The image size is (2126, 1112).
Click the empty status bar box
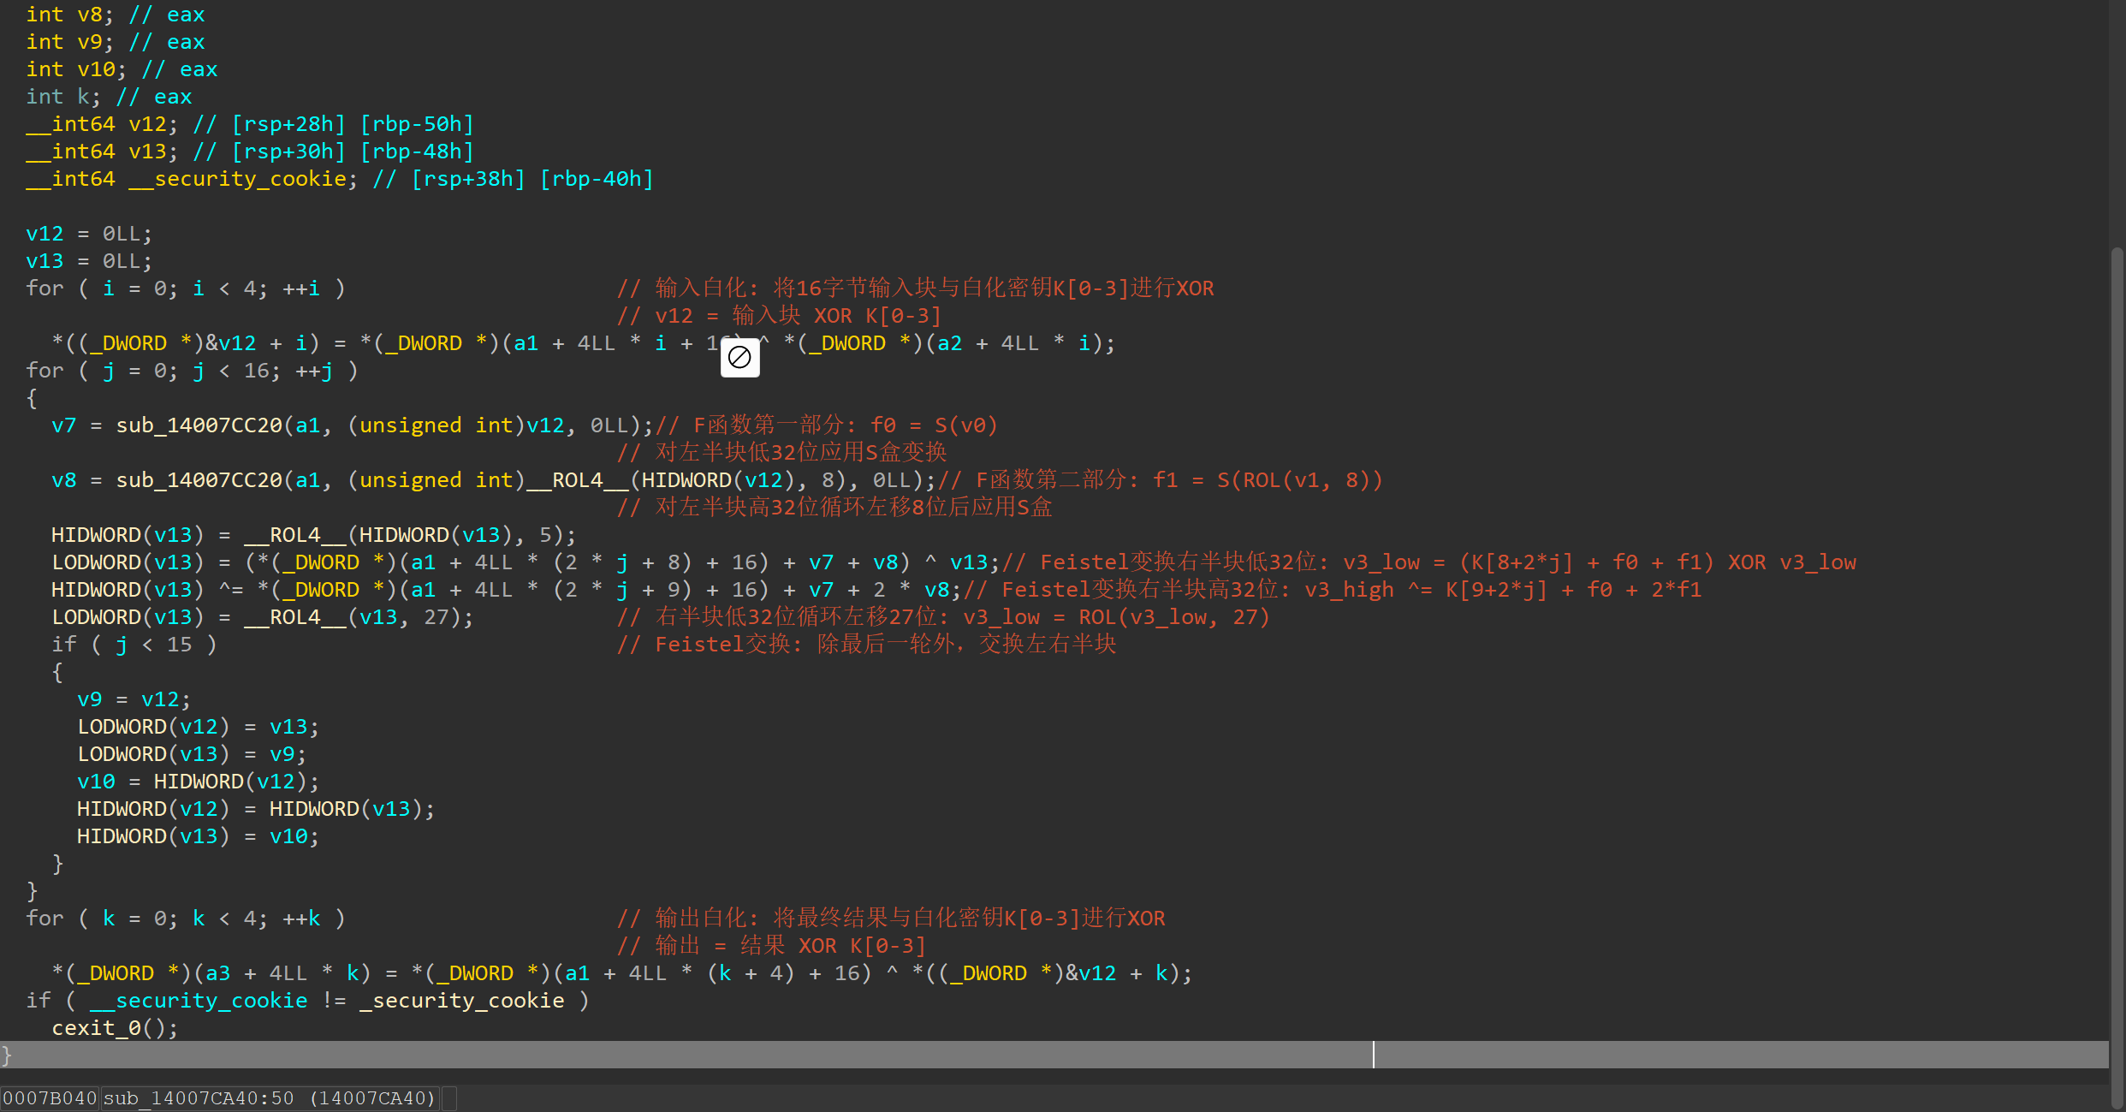(x=449, y=1098)
